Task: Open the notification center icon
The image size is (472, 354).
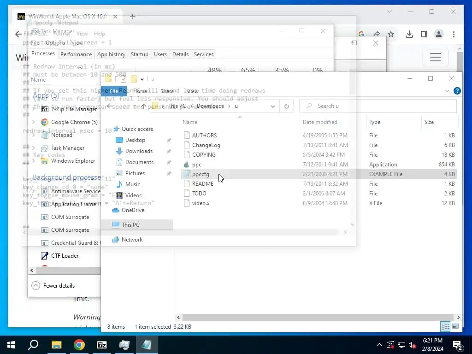Action: point(458,345)
